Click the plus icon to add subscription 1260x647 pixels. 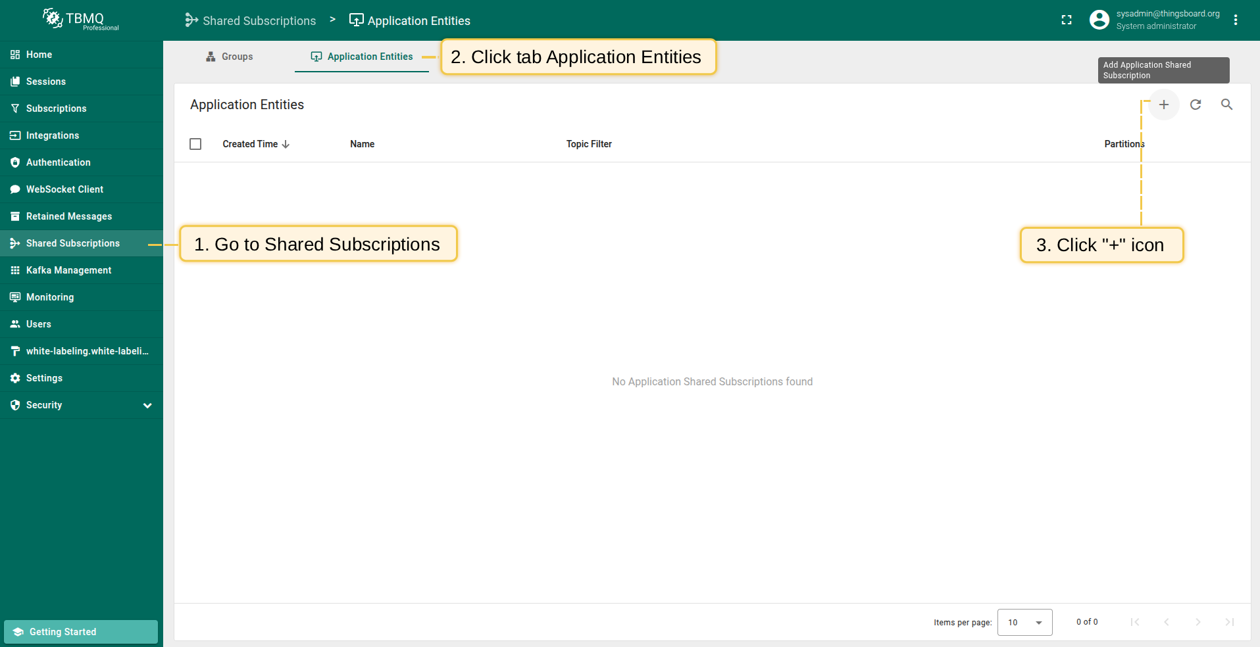[1163, 105]
